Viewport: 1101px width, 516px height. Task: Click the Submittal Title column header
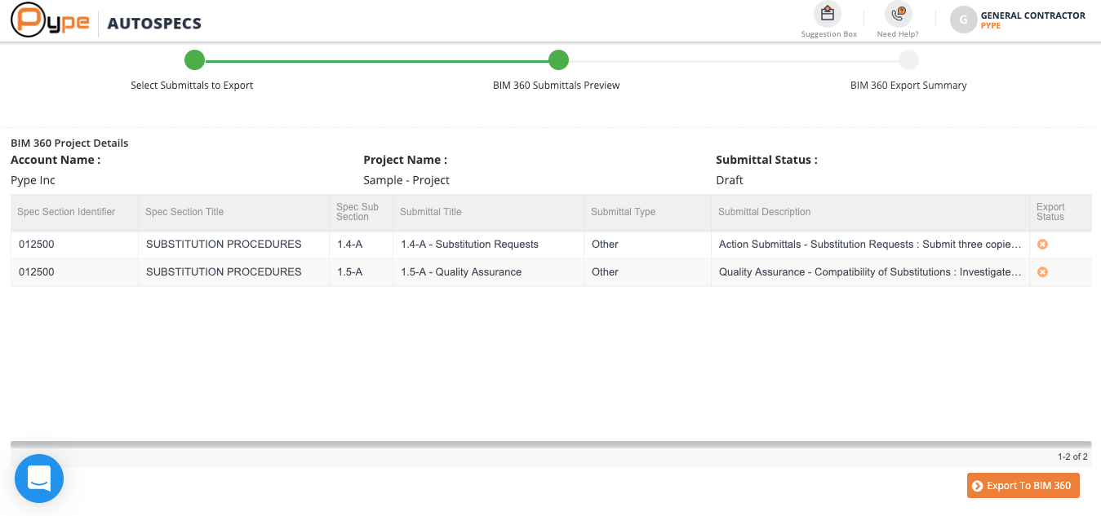click(431, 212)
